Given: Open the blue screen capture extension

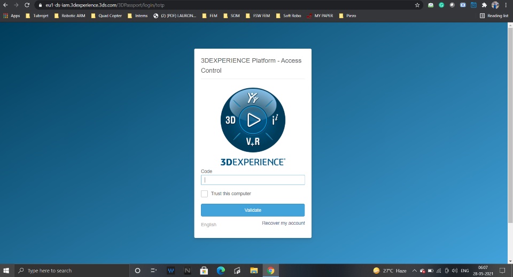Looking at the screenshot, I should pyautogui.click(x=463, y=5).
